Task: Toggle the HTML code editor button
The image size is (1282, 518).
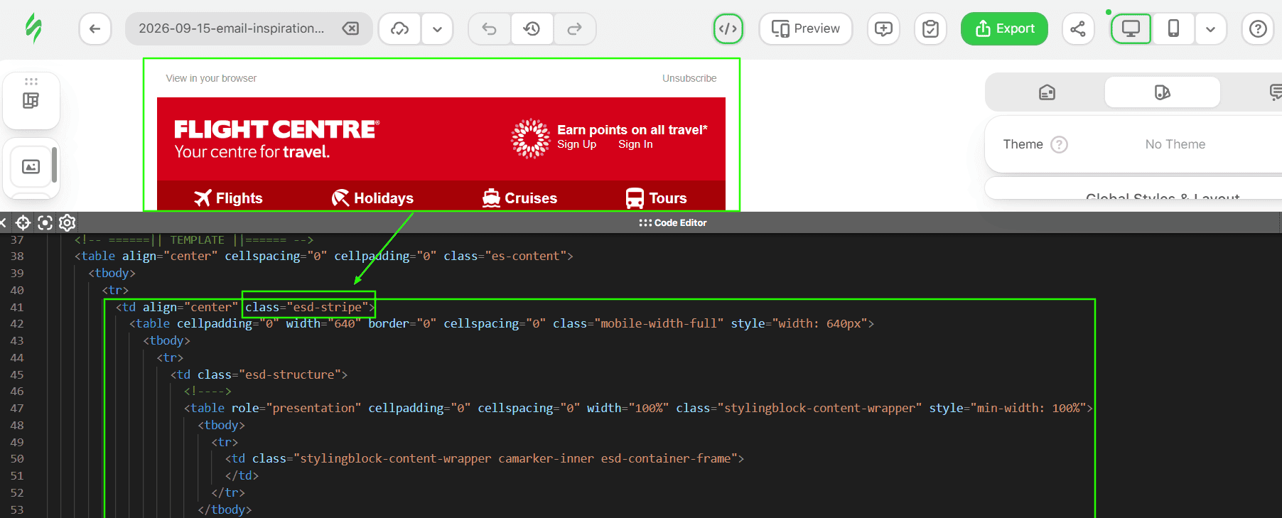Action: (728, 28)
